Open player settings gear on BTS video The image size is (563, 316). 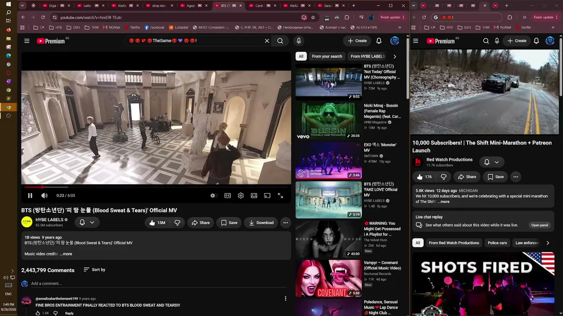pos(241,196)
